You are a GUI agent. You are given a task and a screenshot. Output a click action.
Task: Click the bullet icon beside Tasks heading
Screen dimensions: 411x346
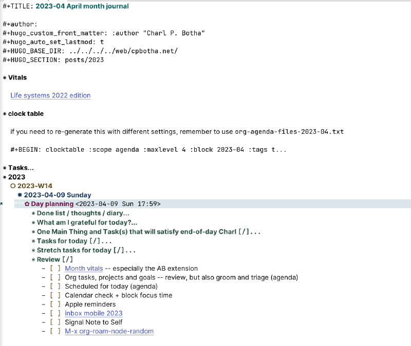5,168
